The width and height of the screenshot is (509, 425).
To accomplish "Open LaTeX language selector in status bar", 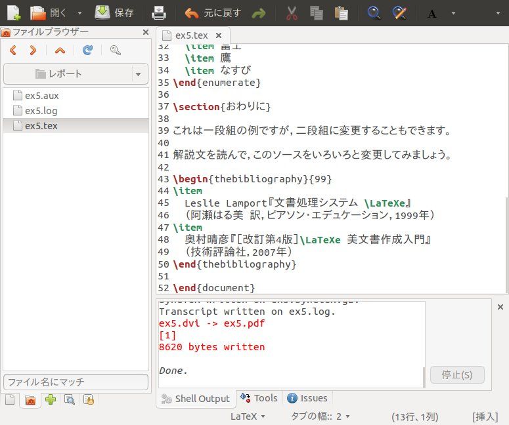I will 248,416.
